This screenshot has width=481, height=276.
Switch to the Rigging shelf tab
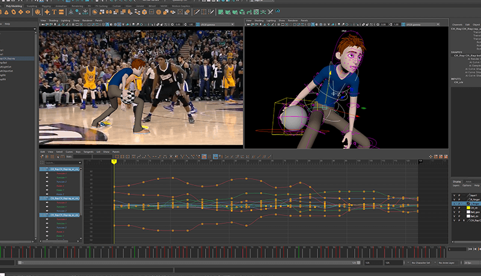(x=46, y=6)
